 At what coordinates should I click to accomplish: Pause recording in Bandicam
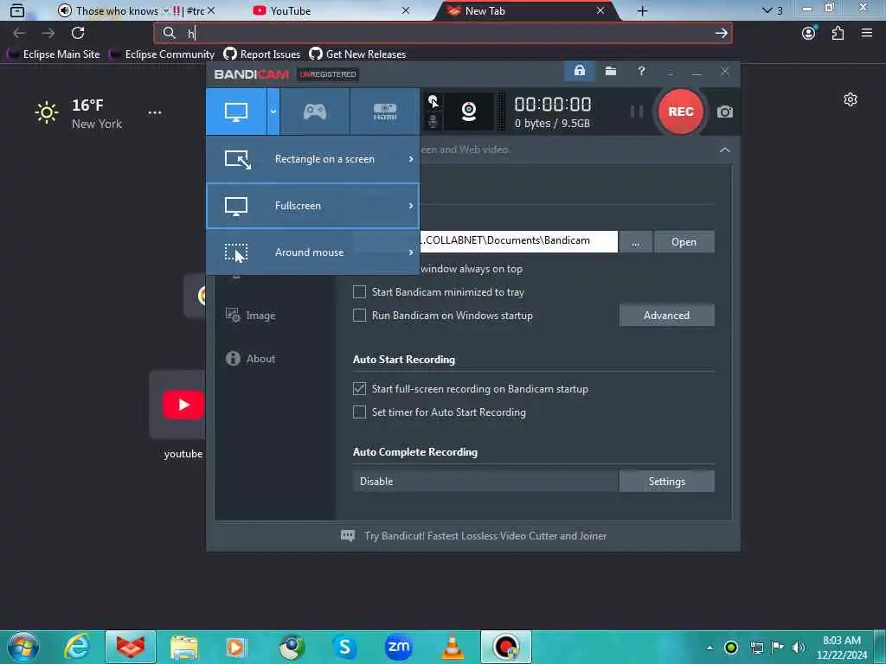[x=637, y=112]
